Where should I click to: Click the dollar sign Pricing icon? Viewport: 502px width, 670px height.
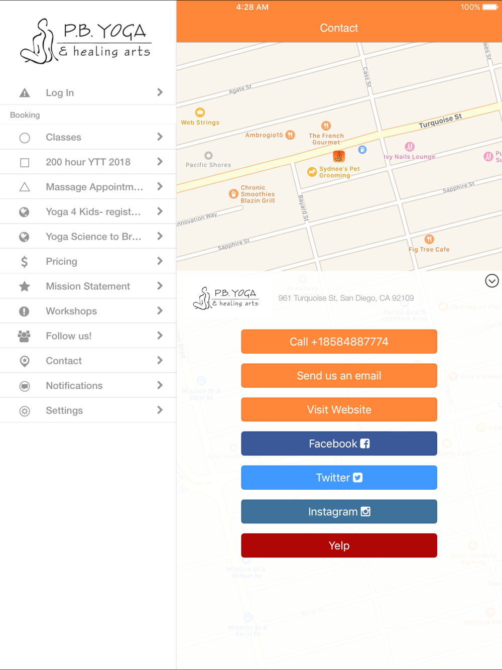pos(24,261)
